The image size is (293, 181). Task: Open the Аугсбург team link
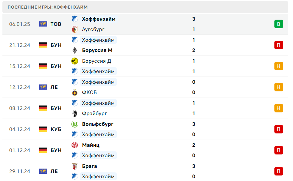pos(93,29)
